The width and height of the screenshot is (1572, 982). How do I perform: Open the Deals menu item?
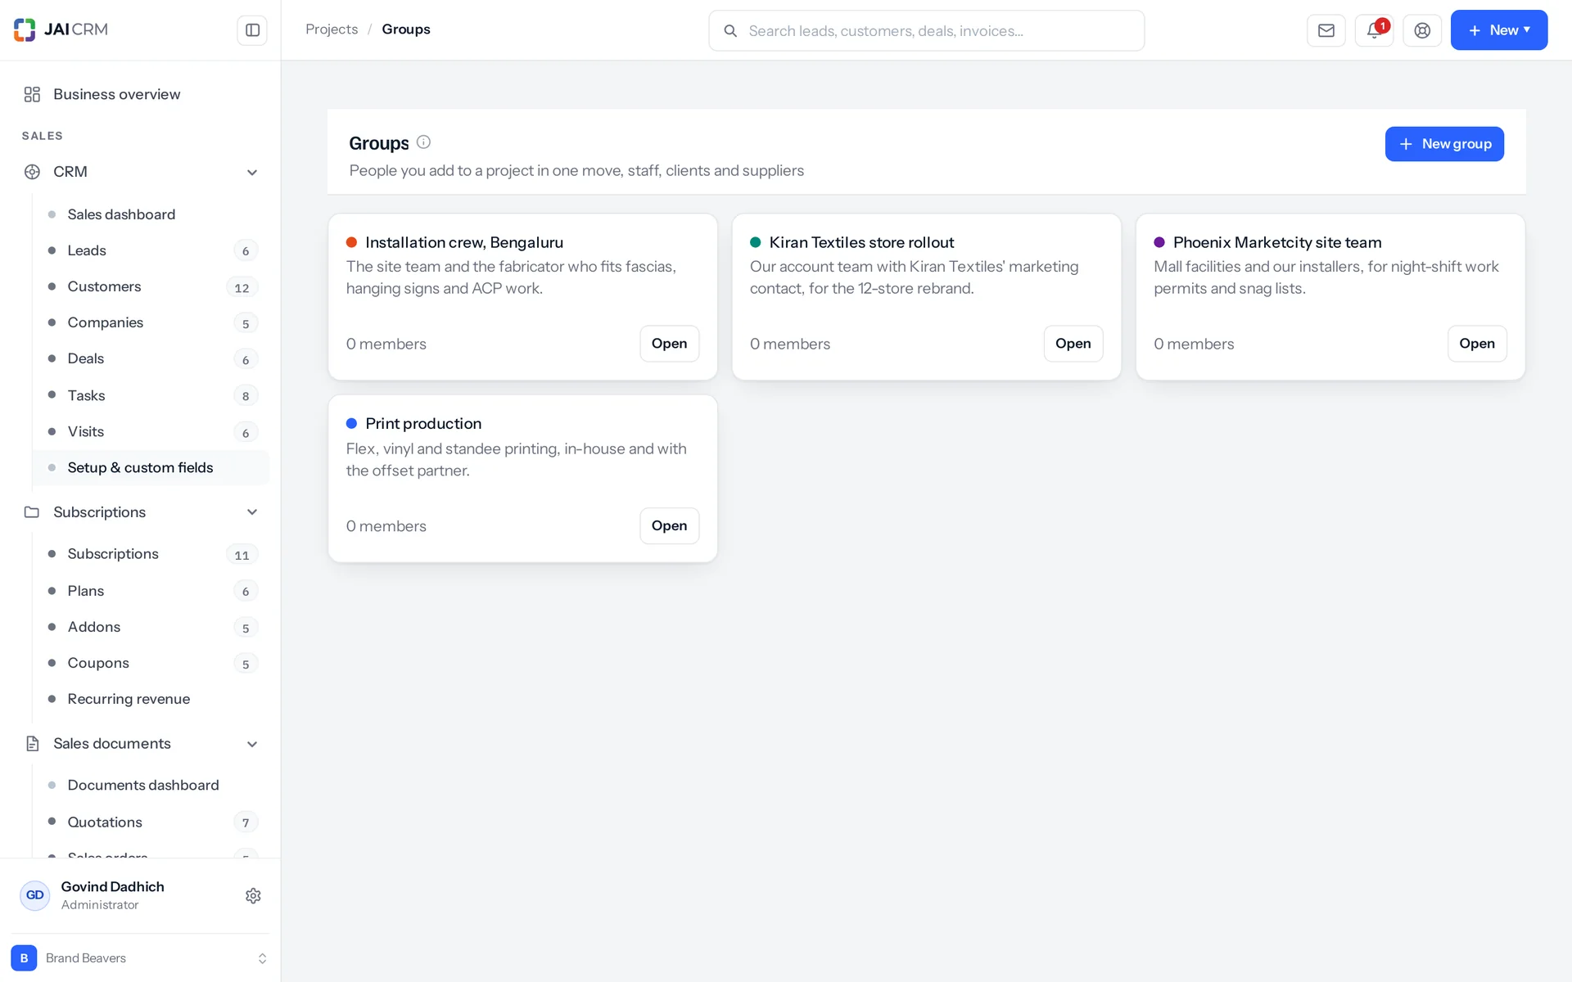pyautogui.click(x=151, y=358)
